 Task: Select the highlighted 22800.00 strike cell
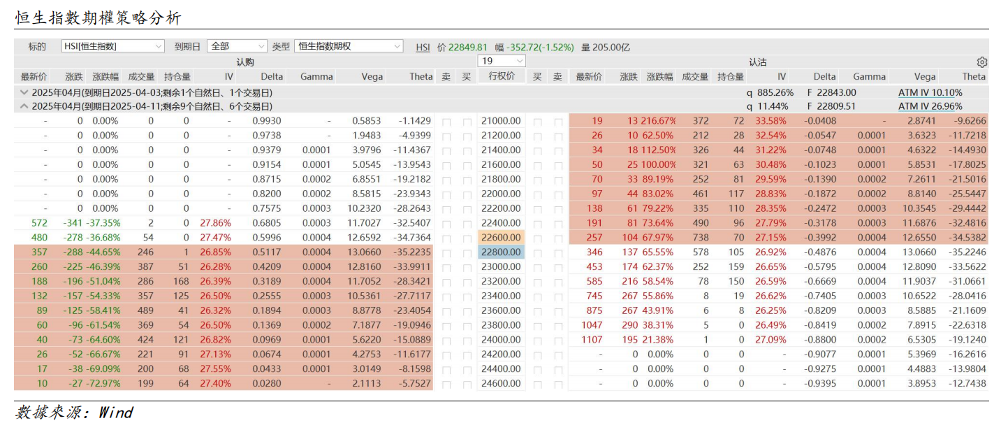tap(501, 252)
